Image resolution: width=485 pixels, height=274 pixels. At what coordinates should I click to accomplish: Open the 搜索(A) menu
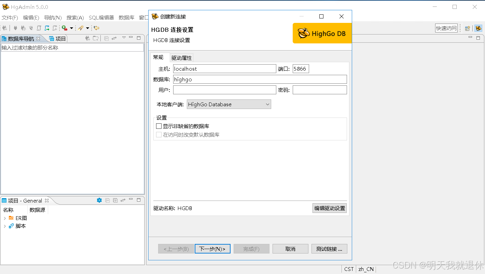tap(75, 18)
